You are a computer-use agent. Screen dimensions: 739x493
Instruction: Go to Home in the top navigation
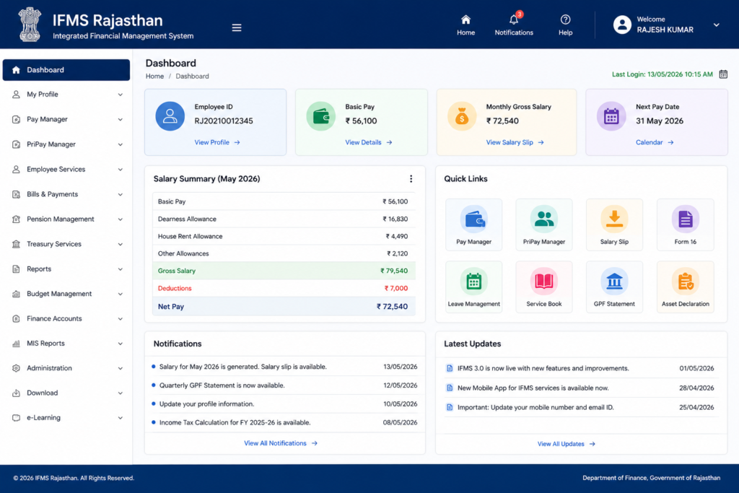tap(465, 25)
